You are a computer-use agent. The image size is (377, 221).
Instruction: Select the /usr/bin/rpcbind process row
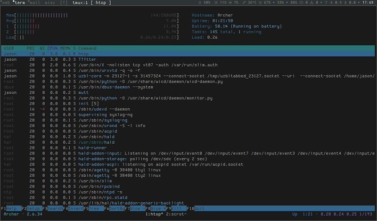188,187
